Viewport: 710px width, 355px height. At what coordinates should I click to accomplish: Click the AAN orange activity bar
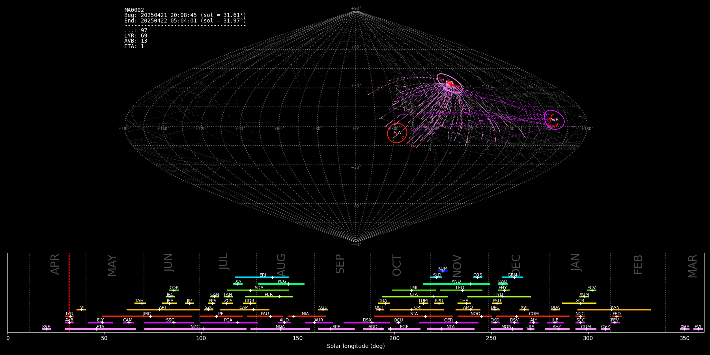tap(631, 310)
